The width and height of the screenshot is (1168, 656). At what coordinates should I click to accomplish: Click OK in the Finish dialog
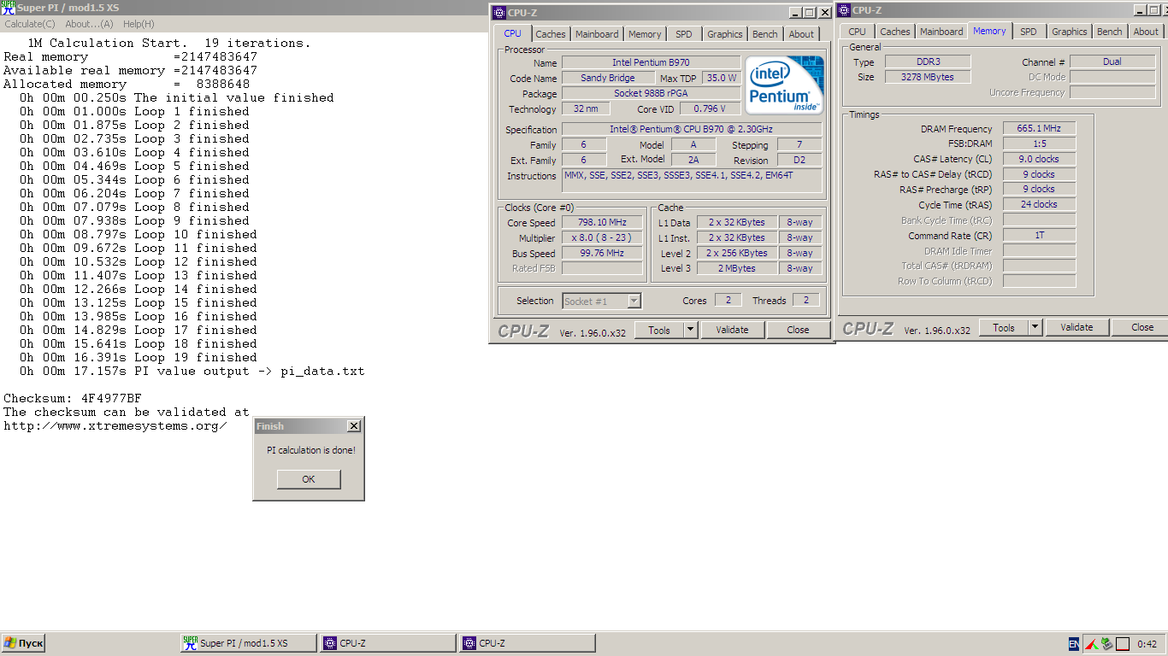309,479
